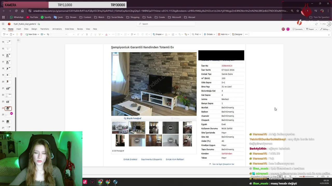Viewport: 332px width, 186px height.
Task: Open the slide Layout dropdown icon
Action: coord(42,34)
